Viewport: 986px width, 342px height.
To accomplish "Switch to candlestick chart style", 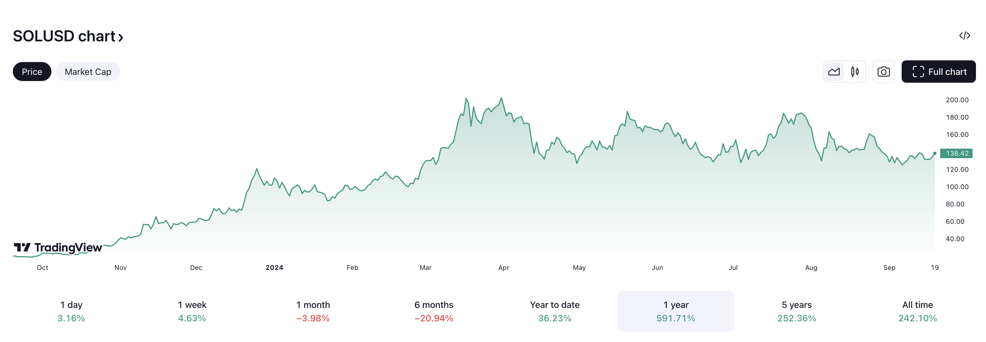I will tap(854, 72).
